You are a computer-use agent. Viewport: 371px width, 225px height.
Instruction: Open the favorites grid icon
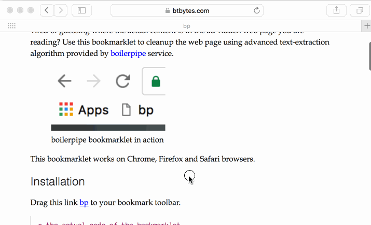[11, 26]
